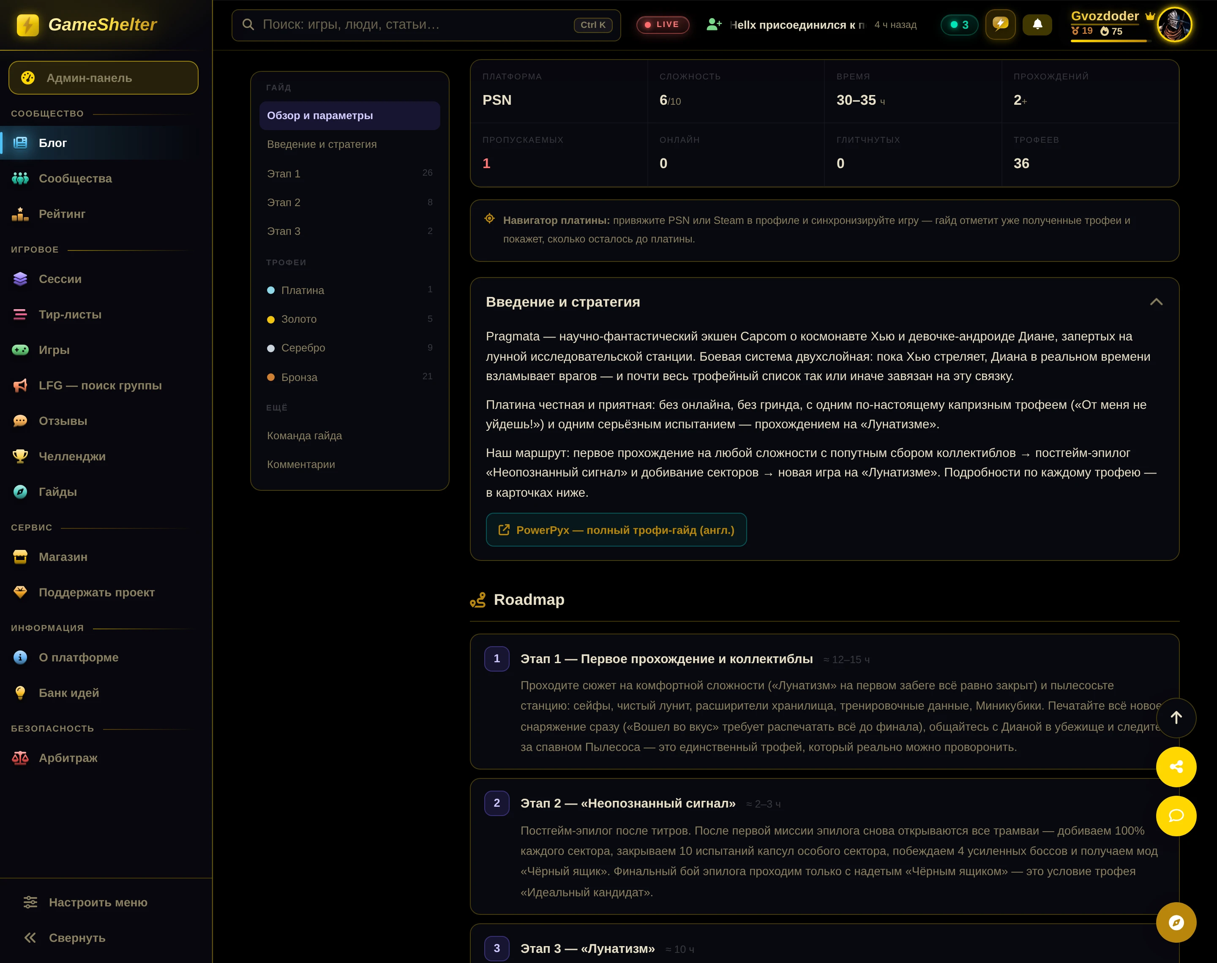
Task: Click the step 1 number badge
Action: pyautogui.click(x=496, y=658)
